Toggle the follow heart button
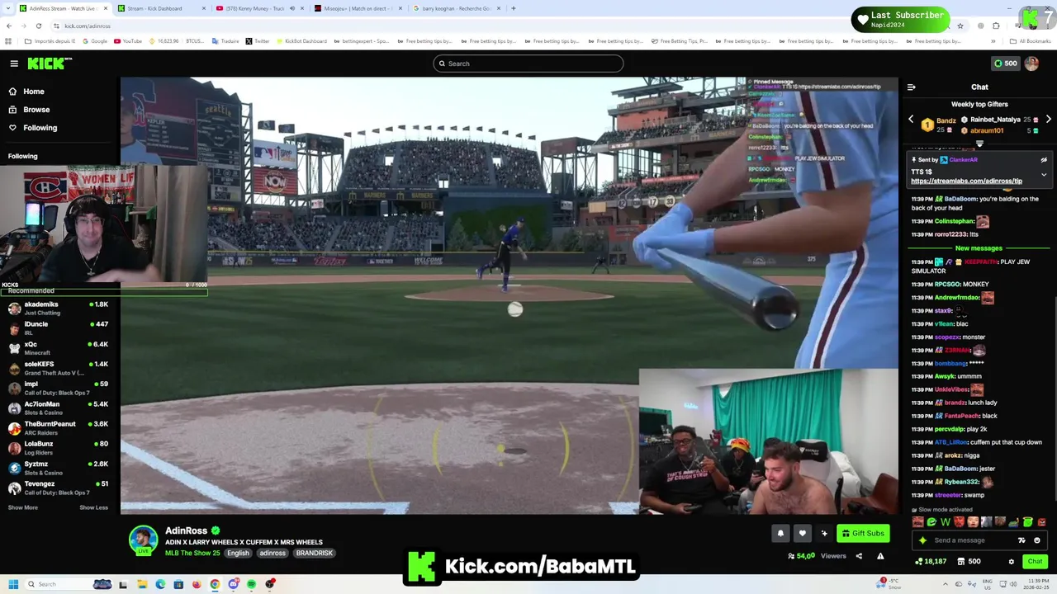This screenshot has height=594, width=1057. pos(802,533)
